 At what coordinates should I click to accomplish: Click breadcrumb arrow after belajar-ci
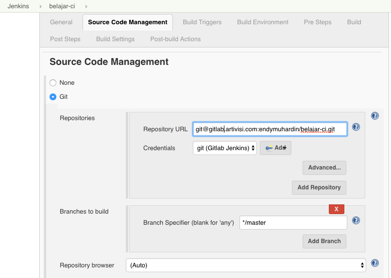coord(86,6)
